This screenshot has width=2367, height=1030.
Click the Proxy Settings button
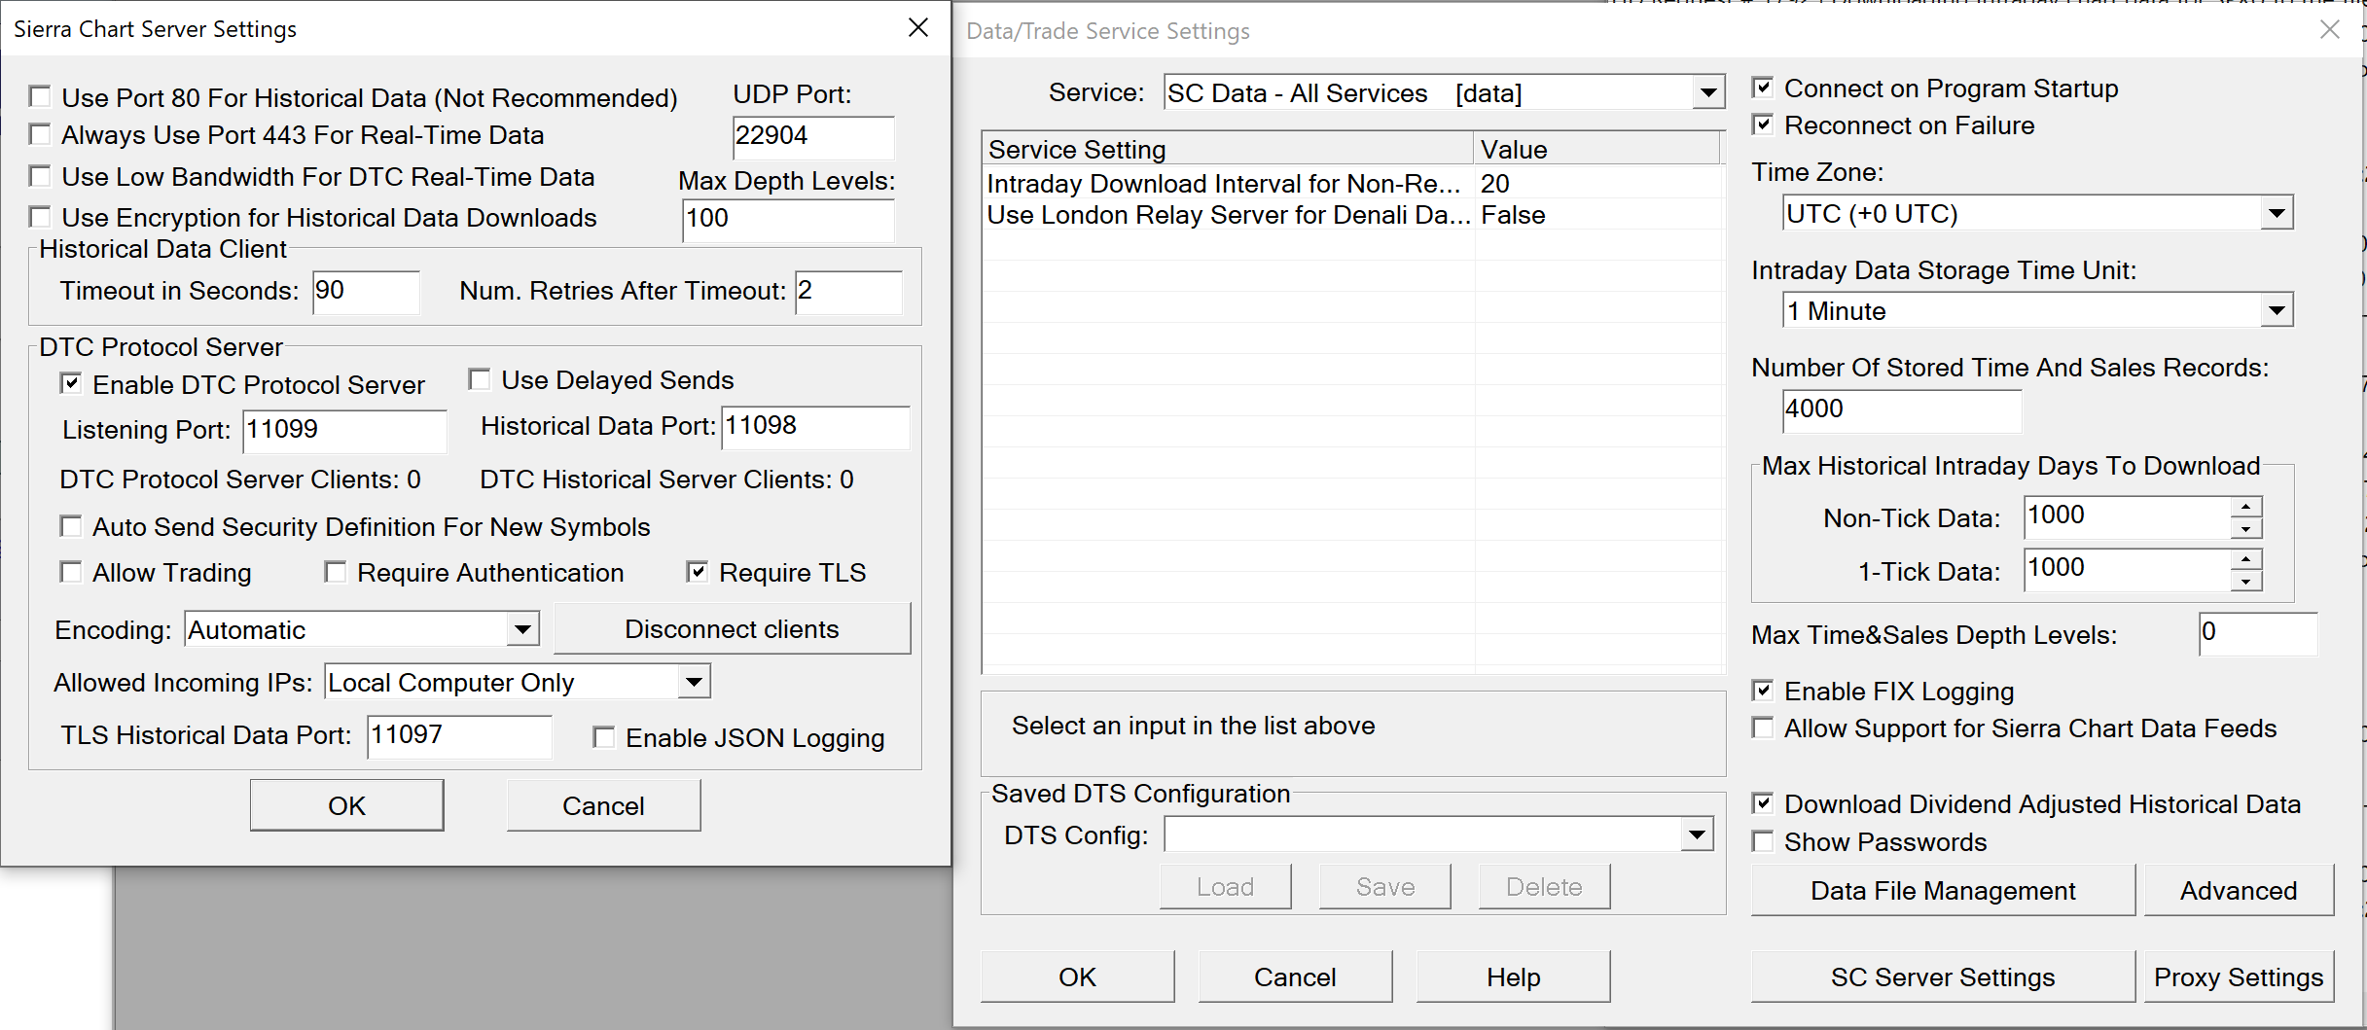[x=2238, y=977]
